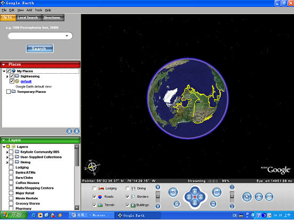
Task: Open the Add menu
Action: pos(29,10)
